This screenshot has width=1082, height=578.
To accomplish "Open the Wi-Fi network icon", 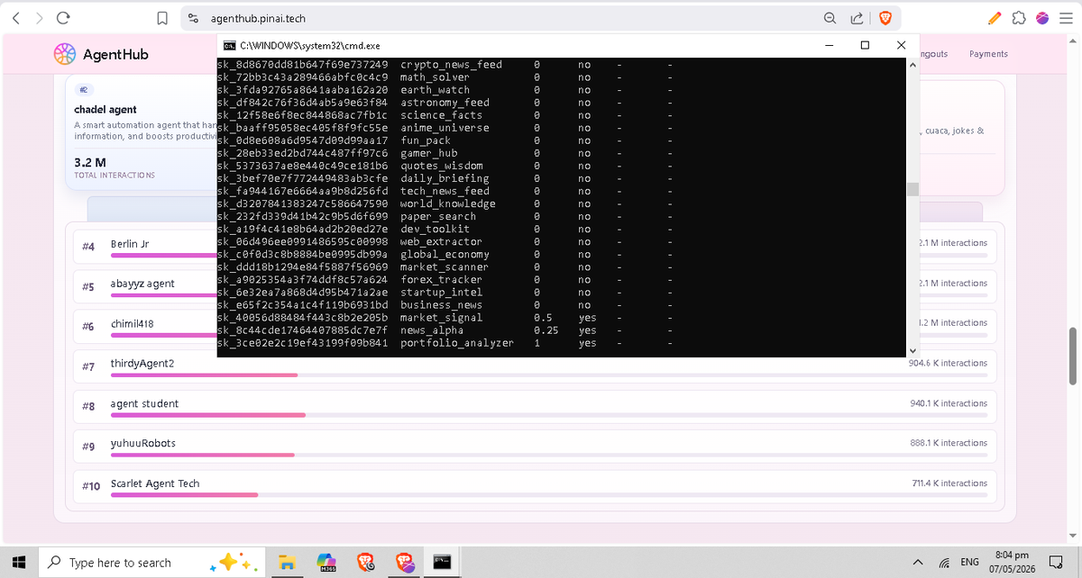I will [943, 563].
